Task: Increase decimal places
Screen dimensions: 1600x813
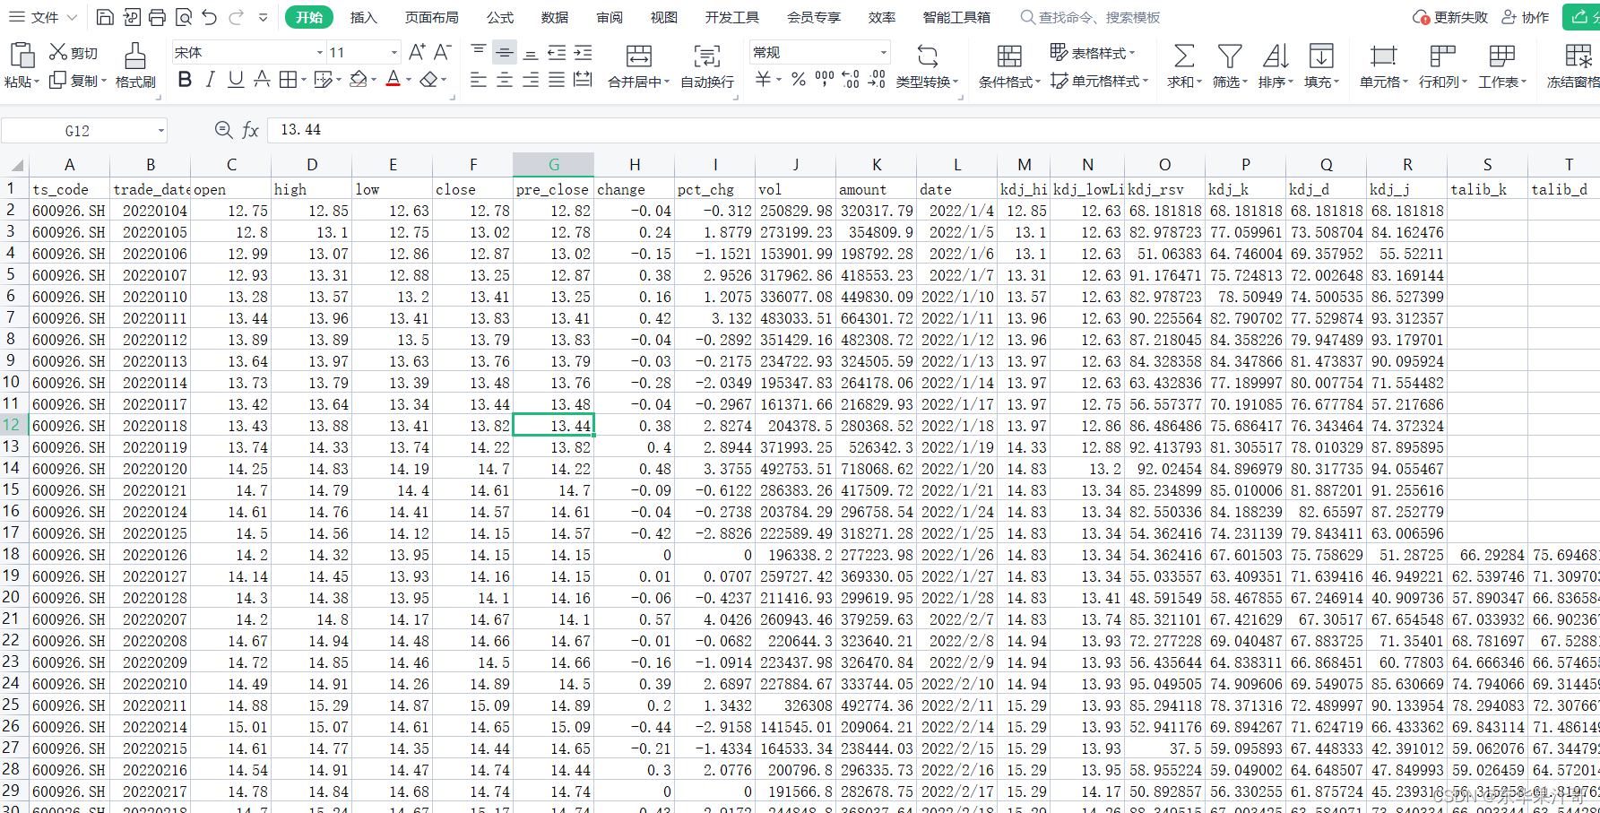Action: [x=852, y=80]
